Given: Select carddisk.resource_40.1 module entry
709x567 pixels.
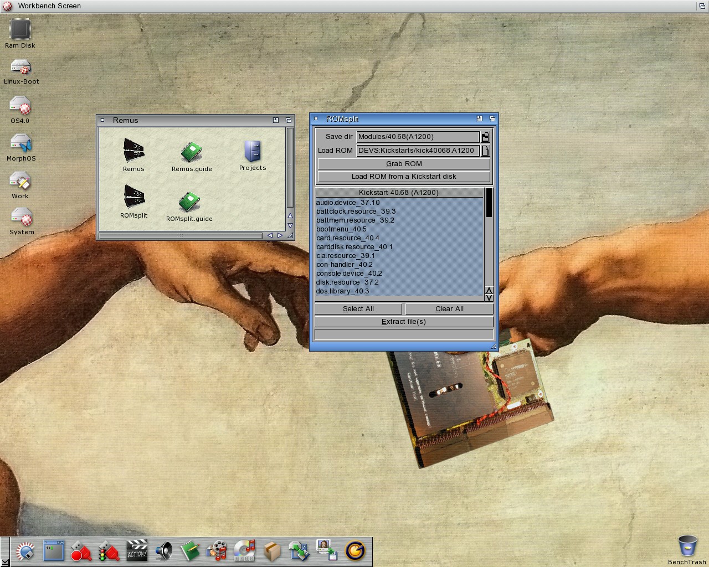Looking at the screenshot, I should coord(399,247).
